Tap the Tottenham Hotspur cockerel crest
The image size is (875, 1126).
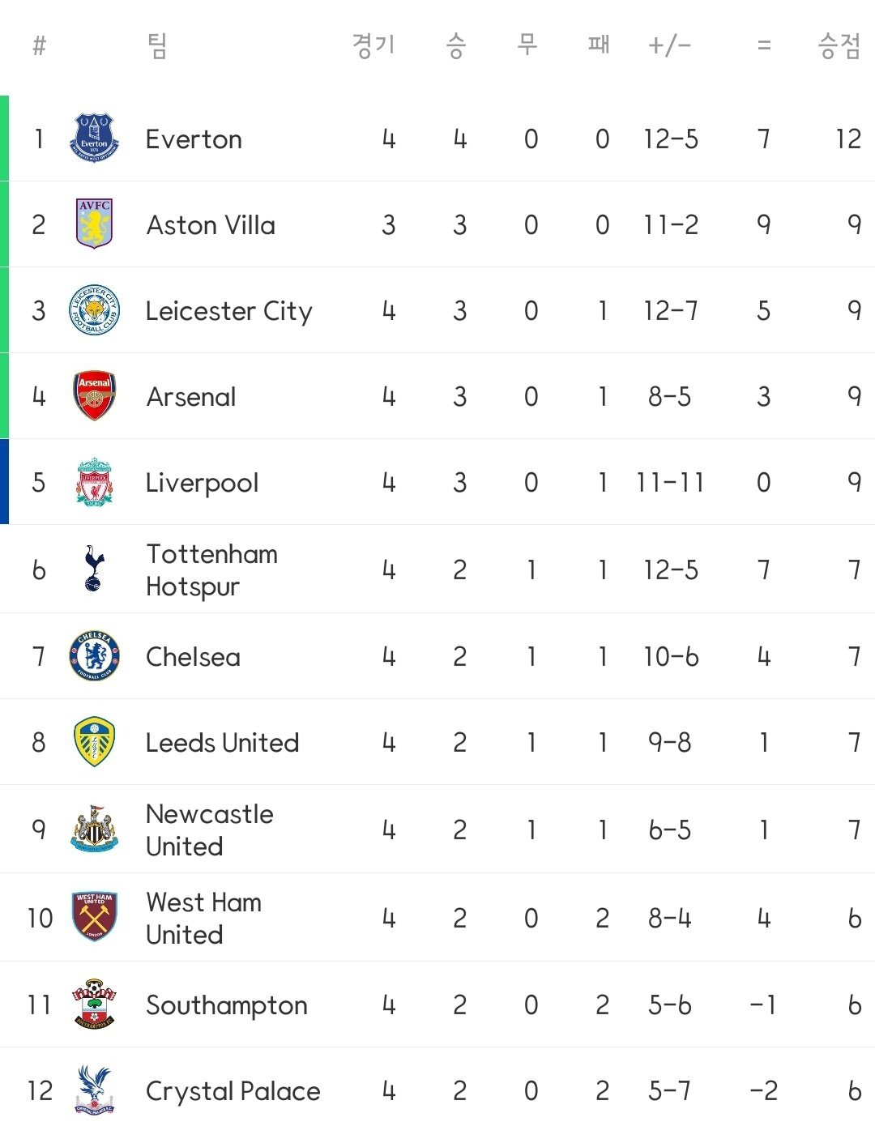pos(93,569)
